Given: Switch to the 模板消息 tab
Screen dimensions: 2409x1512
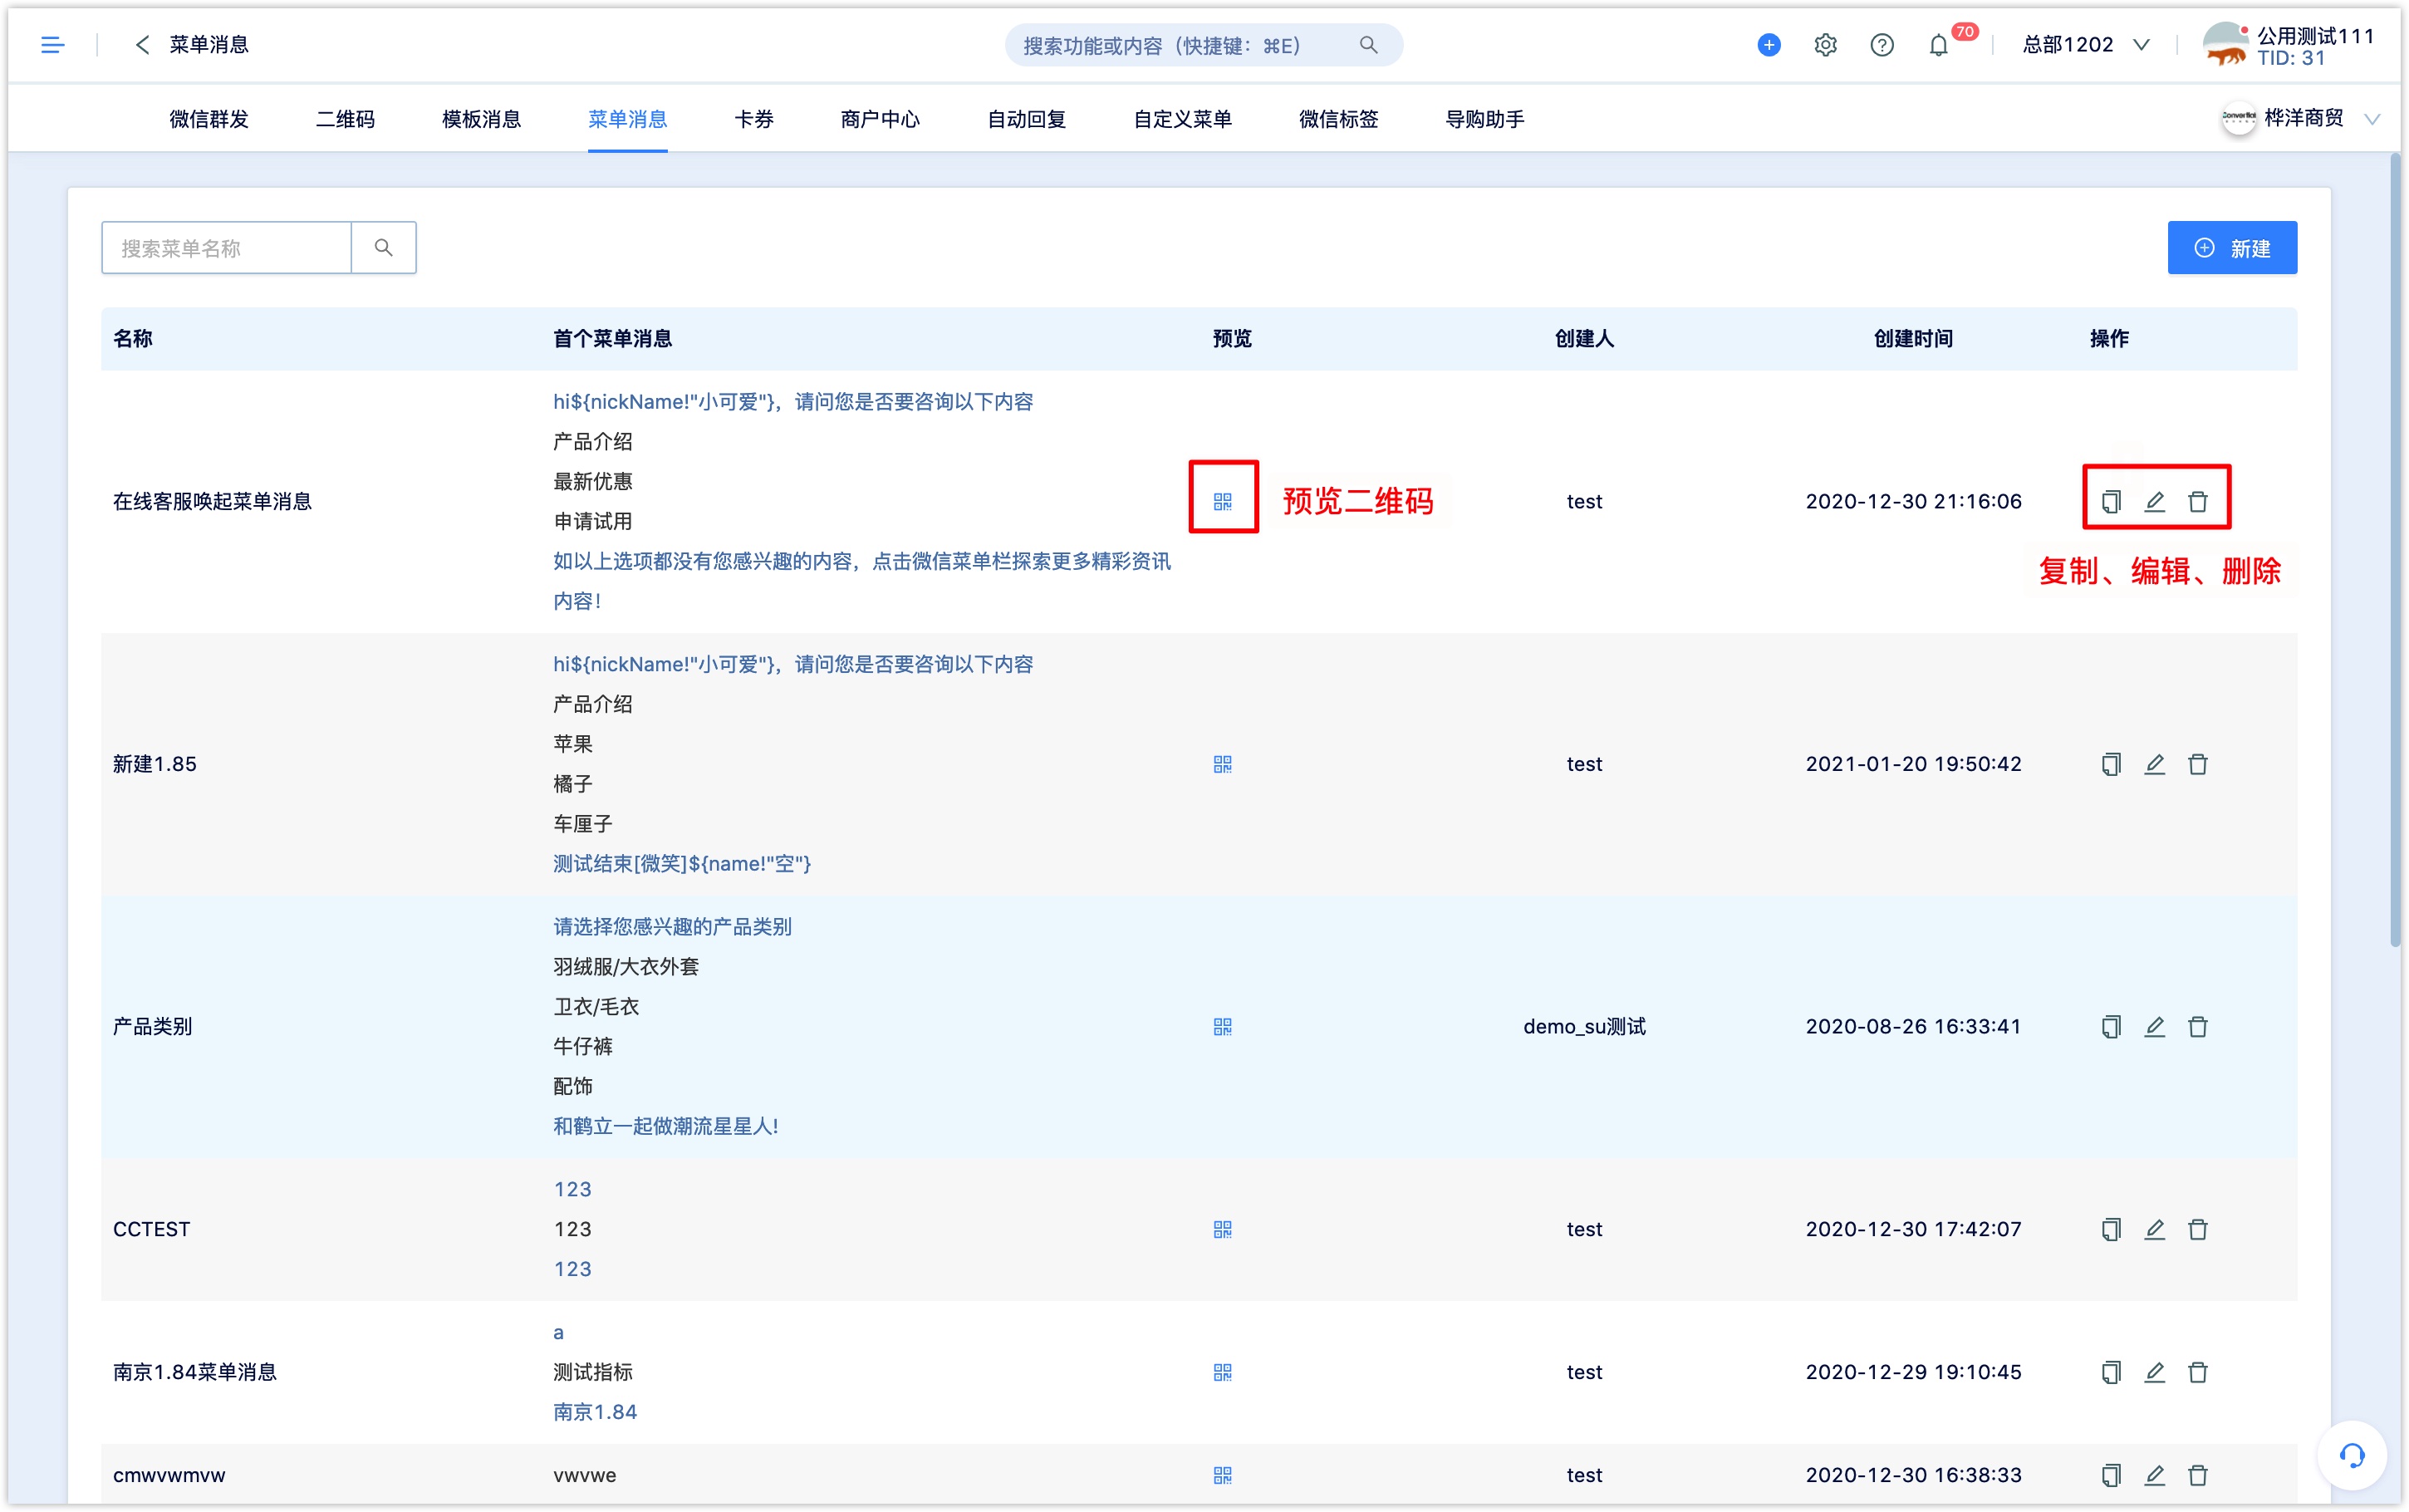Looking at the screenshot, I should click(x=481, y=119).
